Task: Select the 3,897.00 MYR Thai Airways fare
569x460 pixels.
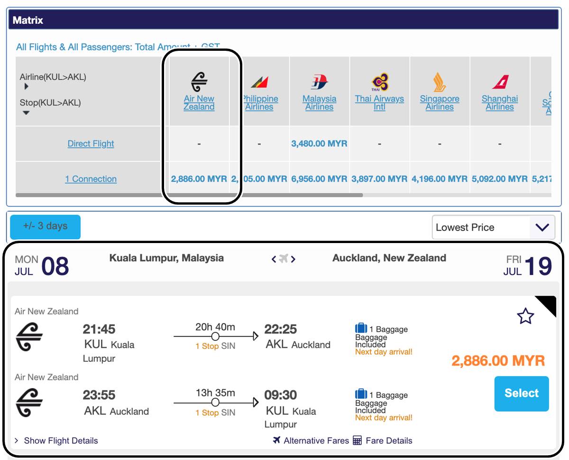Action: pyautogui.click(x=379, y=179)
